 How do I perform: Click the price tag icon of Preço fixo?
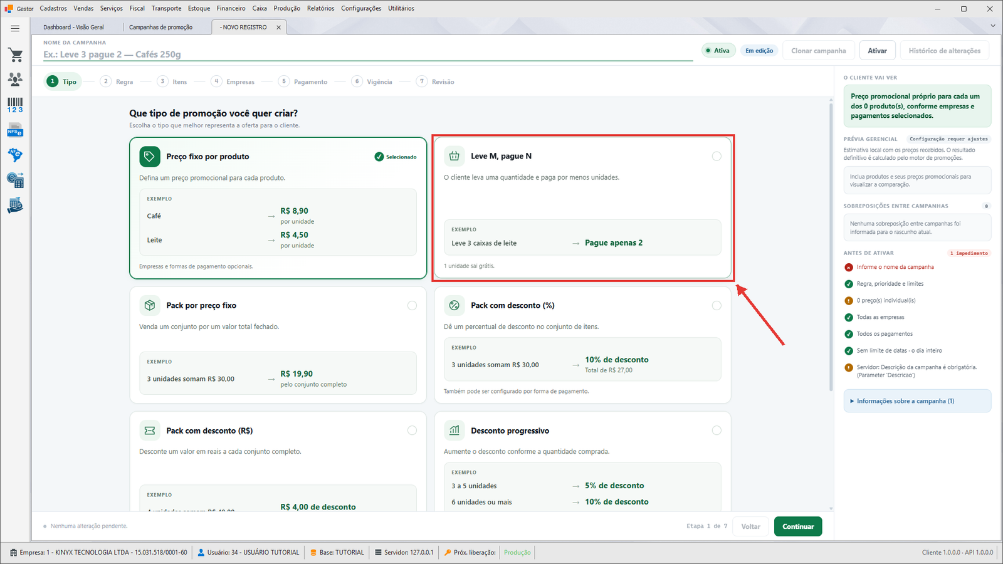[149, 157]
